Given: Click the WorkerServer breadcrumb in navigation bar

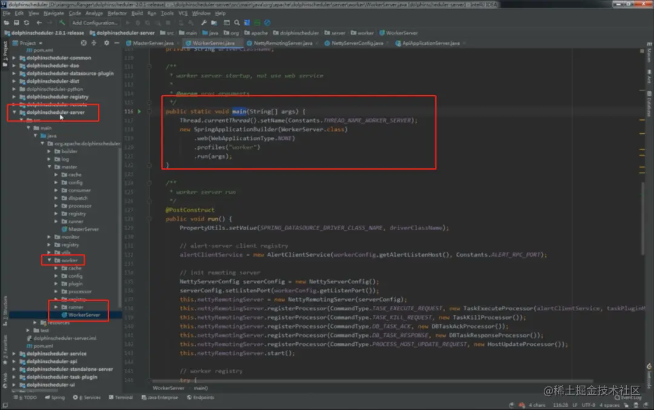Looking at the screenshot, I should 398,33.
